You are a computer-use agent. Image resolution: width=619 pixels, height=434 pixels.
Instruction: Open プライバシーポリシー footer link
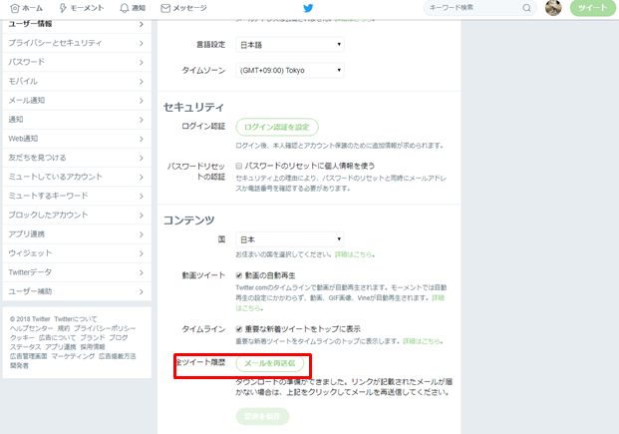105,328
